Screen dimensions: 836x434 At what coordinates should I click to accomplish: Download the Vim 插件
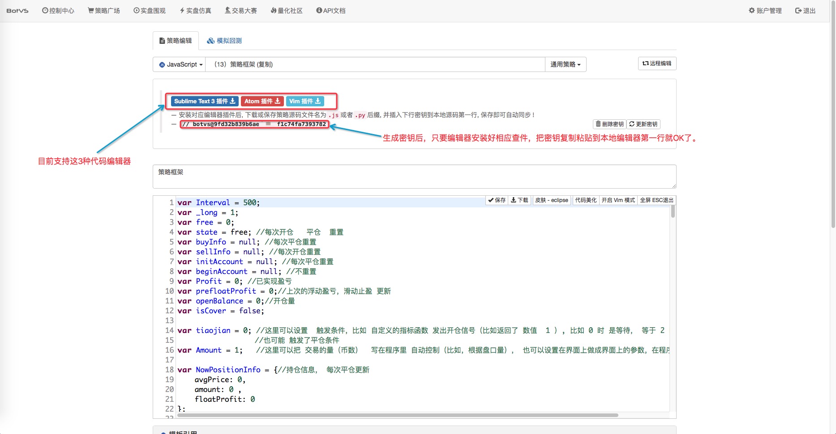[305, 101]
